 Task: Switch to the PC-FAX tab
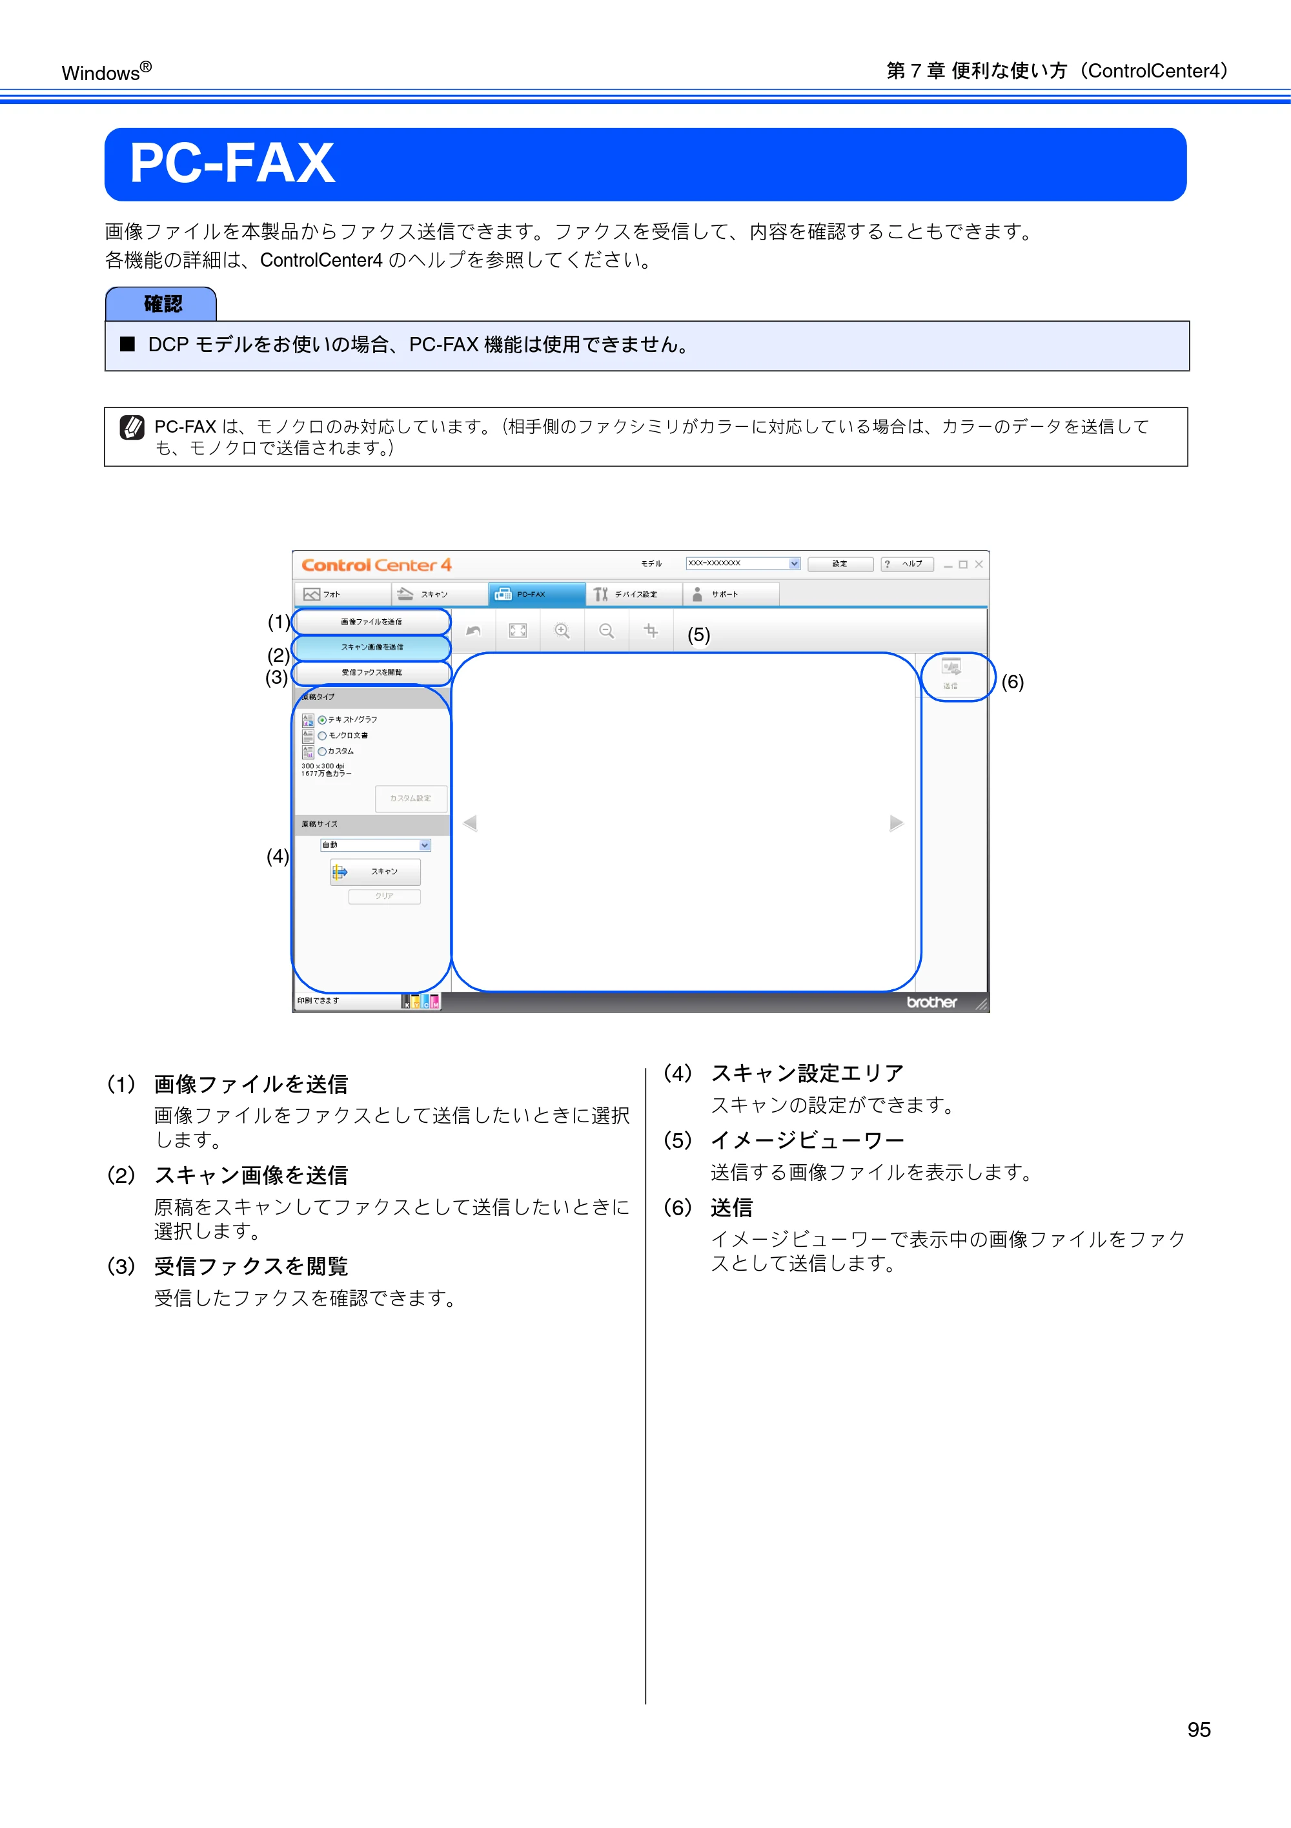pyautogui.click(x=537, y=595)
